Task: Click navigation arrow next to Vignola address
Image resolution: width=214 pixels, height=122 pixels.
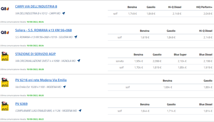Action: [79, 61]
